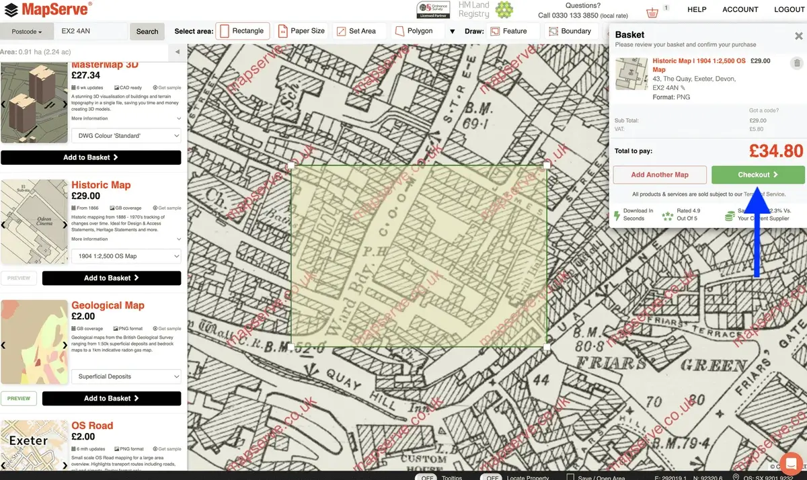The image size is (807, 480).
Task: Preview the Geological Map
Action: pyautogui.click(x=19, y=398)
